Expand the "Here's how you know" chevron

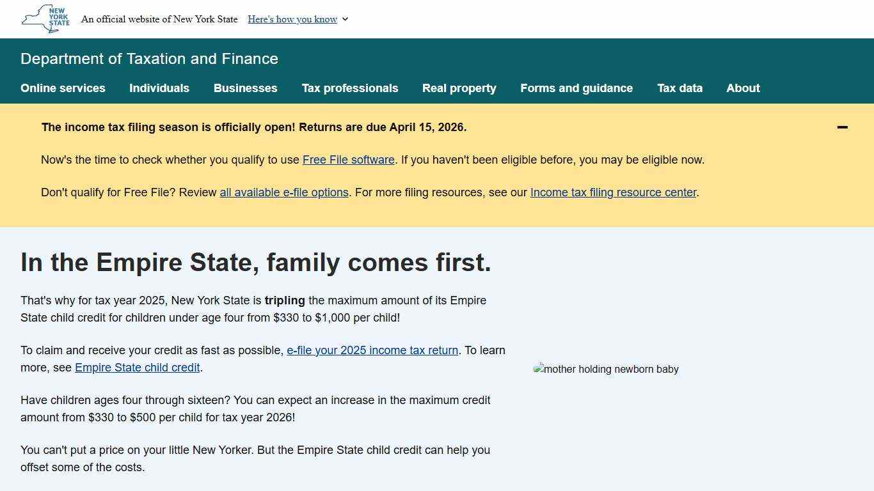pyautogui.click(x=346, y=19)
